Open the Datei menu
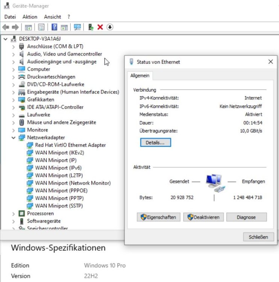The width and height of the screenshot is (279, 282). (x=10, y=17)
